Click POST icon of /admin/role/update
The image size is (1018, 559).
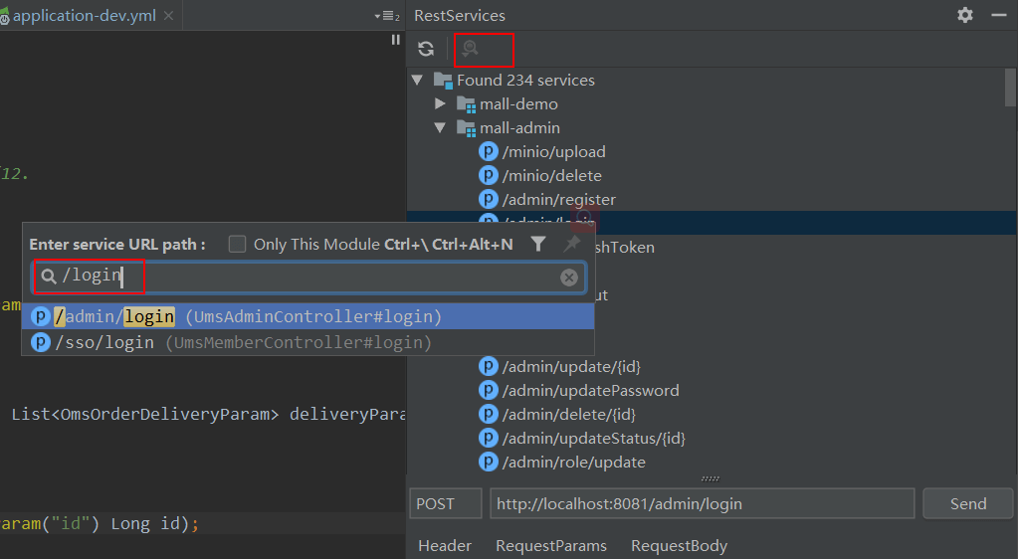[489, 463]
